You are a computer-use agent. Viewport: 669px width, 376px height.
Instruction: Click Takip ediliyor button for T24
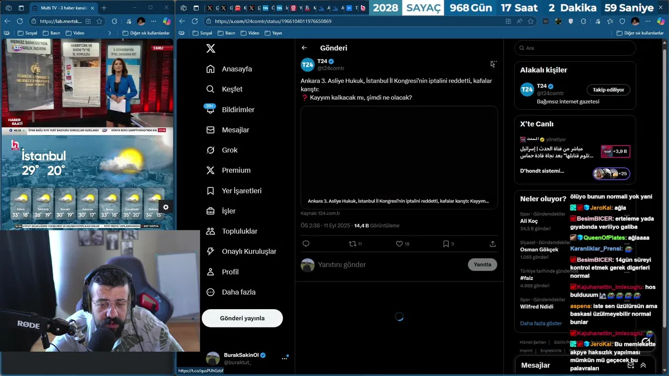[x=608, y=90]
